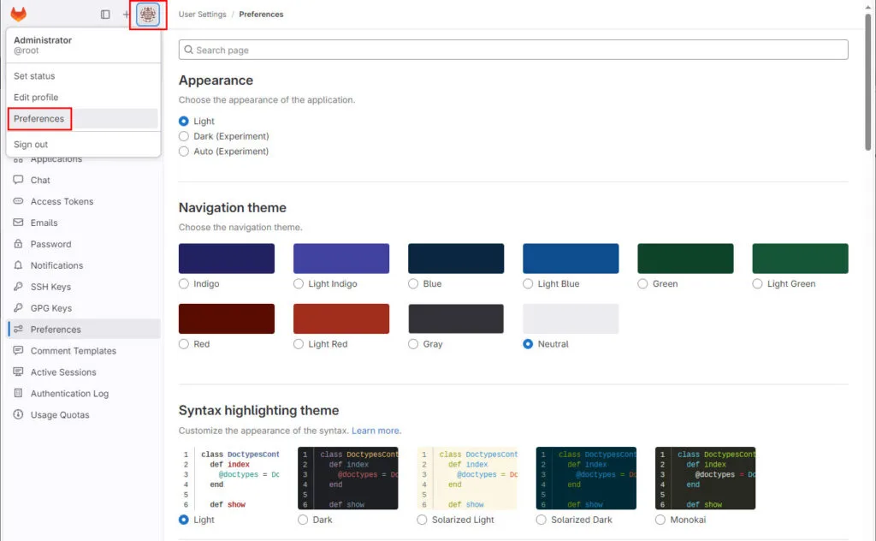Click the Password lock icon
Screen dimensions: 876x541
(18, 244)
